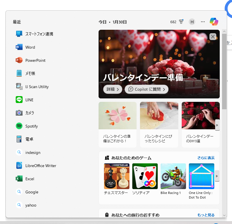Select the recent search for indesign
232x224 pixels.
(x=33, y=152)
